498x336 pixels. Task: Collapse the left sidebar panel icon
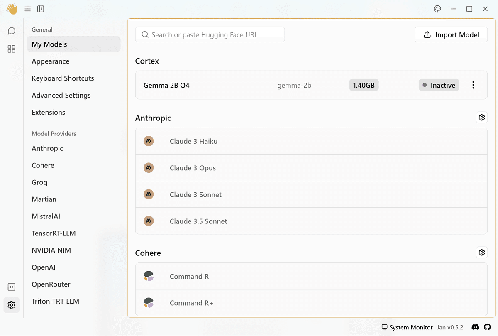coord(41,9)
